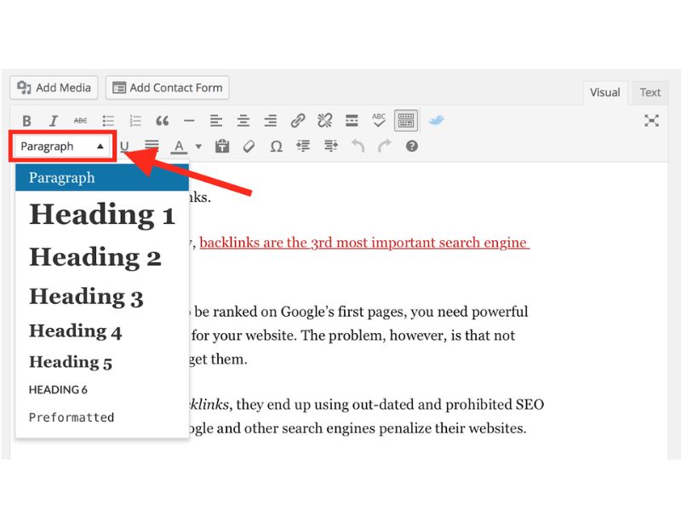Toggle the kitchen sink toolbar row
This screenshot has width=681, height=511.
click(404, 120)
